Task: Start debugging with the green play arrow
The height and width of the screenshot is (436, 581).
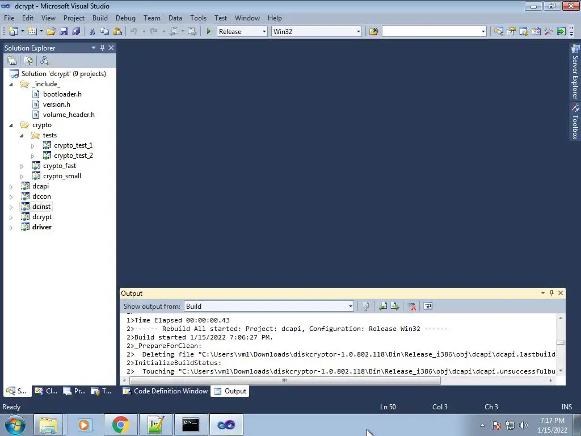Action: coord(209,32)
